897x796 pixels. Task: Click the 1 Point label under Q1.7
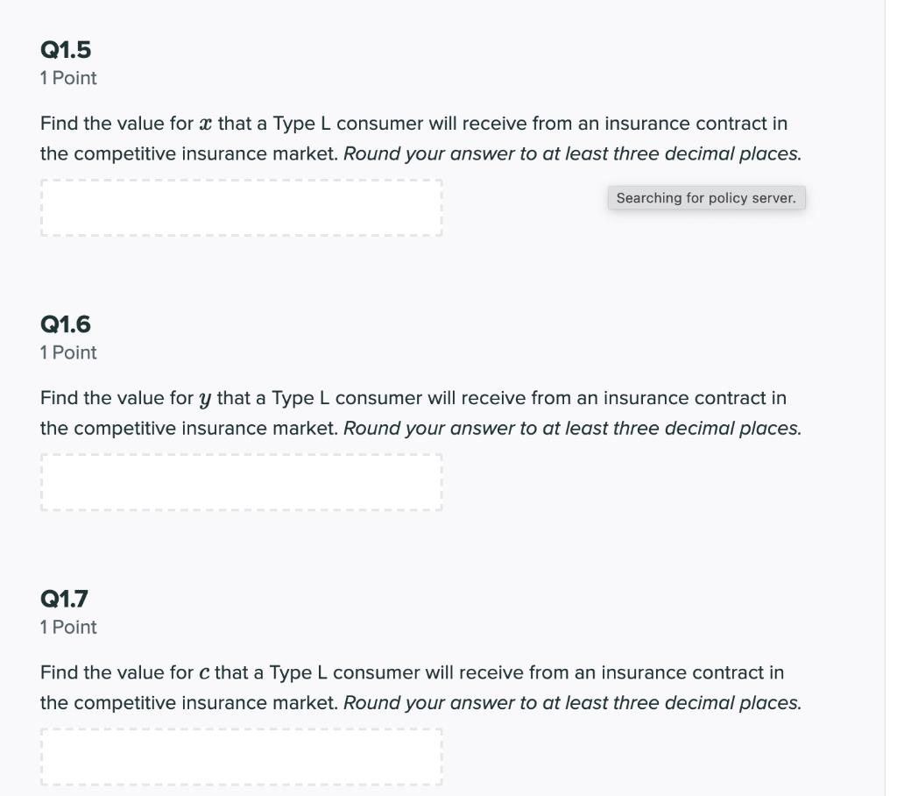(x=67, y=627)
